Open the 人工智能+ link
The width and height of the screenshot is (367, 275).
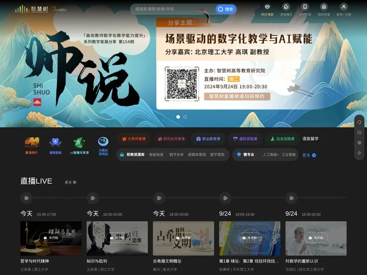pos(271,155)
